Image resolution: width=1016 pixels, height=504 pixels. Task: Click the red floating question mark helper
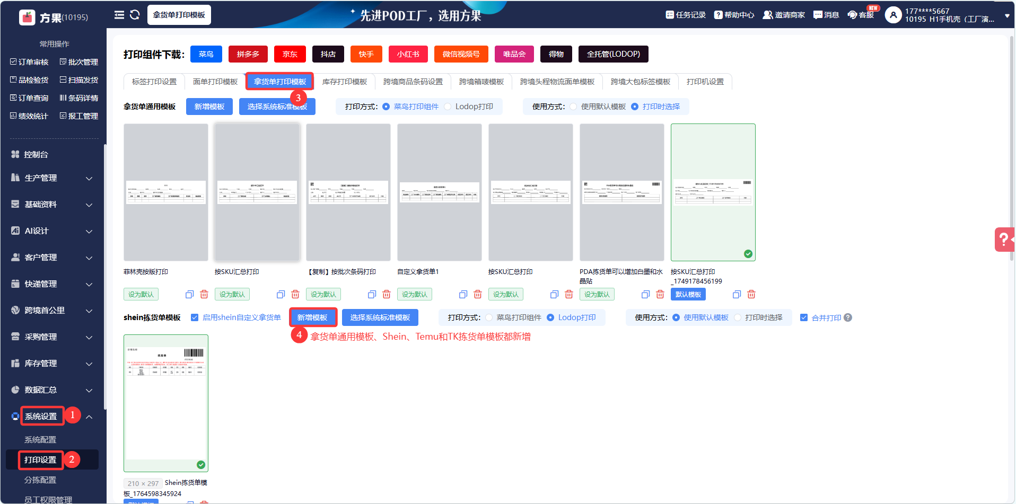(x=1004, y=240)
